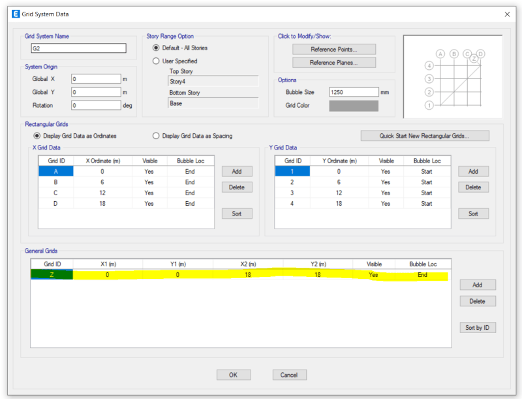
Task: Click Bubble Loc End in General Grids row Z
Action: coord(423,275)
